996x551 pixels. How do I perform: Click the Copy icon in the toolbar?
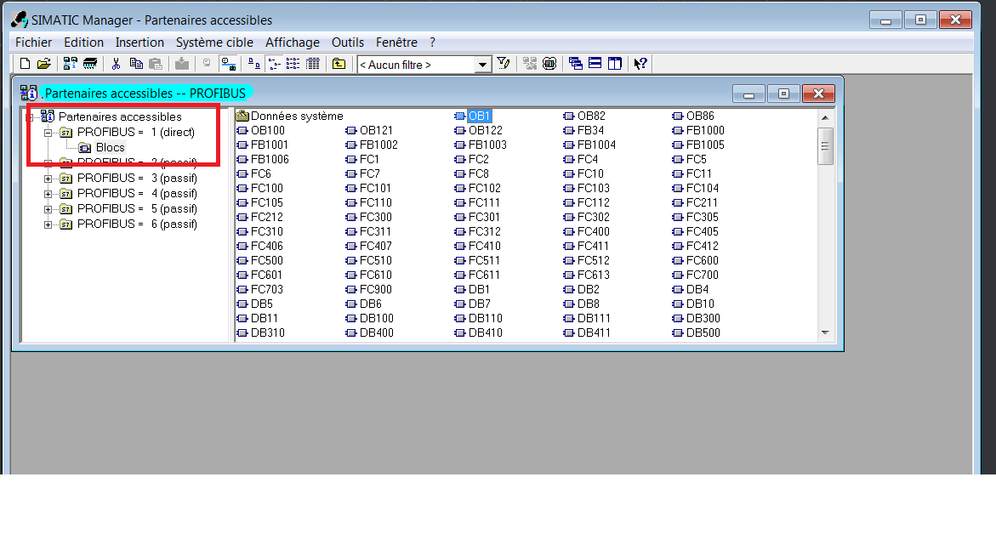[136, 64]
